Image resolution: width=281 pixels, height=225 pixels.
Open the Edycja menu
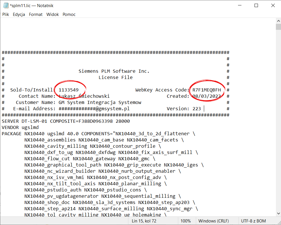19,14
